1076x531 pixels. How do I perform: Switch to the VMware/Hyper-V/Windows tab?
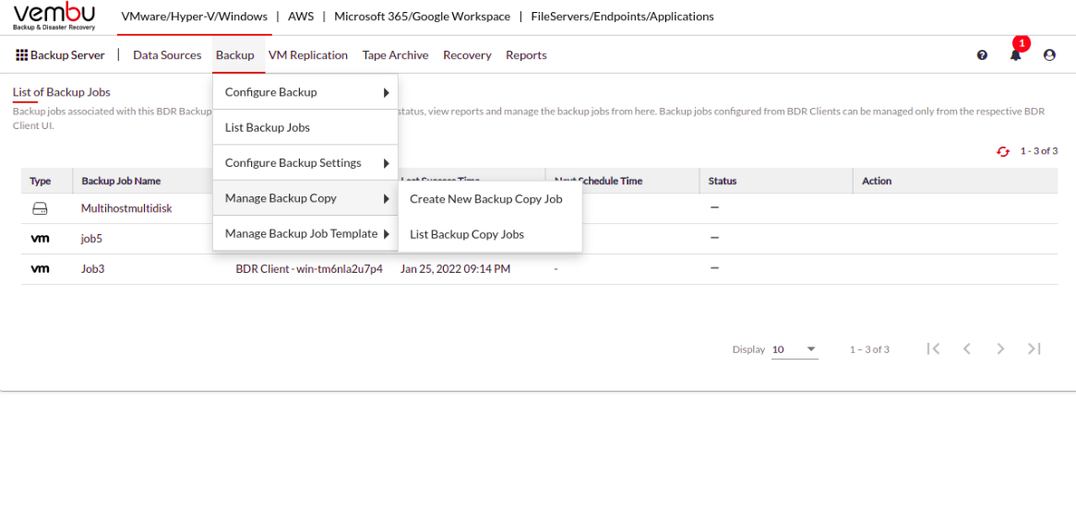pyautogui.click(x=195, y=17)
